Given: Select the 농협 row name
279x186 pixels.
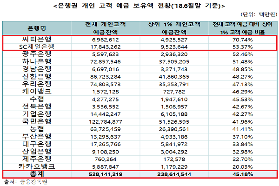Looking at the screenshot, I should pos(37,129).
